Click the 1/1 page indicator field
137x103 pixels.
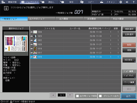[x=62, y=95]
